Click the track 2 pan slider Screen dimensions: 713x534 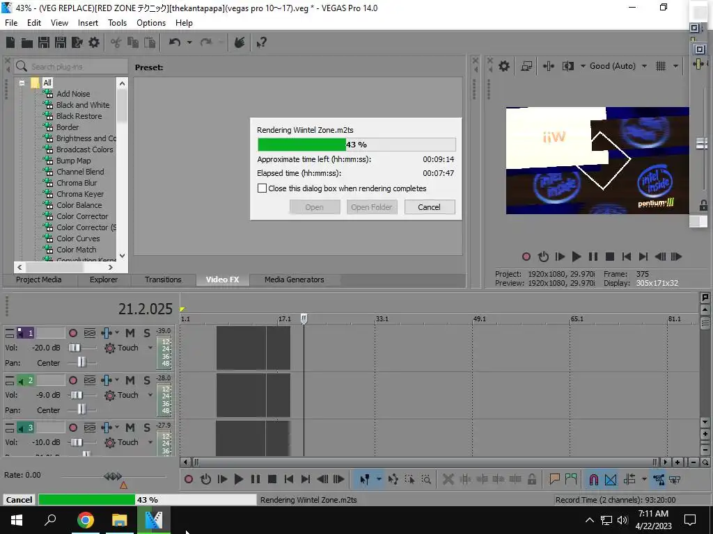pos(82,410)
